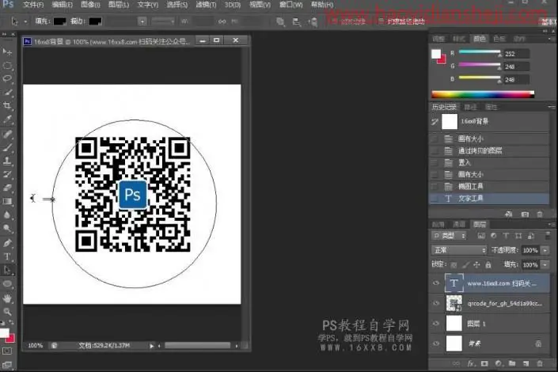Open layer filter type dropdown 类型
Viewport: 558px width, 372px height.
(x=449, y=236)
